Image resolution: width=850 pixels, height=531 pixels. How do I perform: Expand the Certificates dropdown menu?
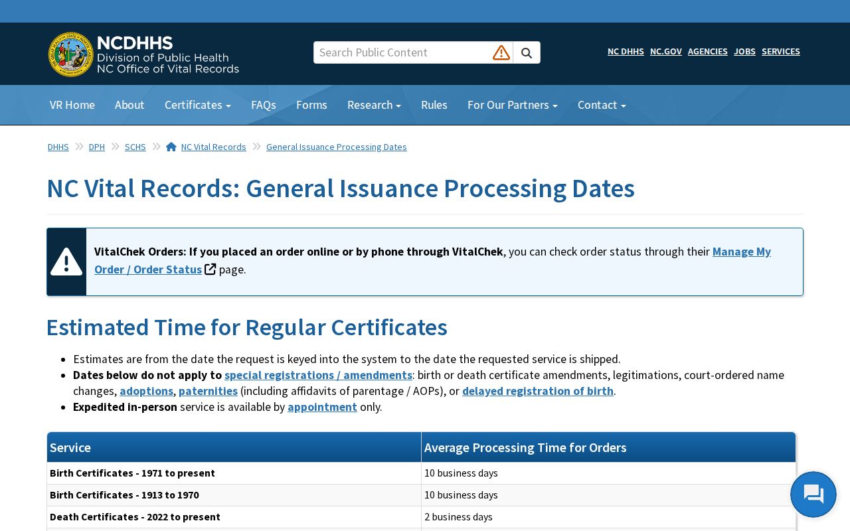pos(198,105)
